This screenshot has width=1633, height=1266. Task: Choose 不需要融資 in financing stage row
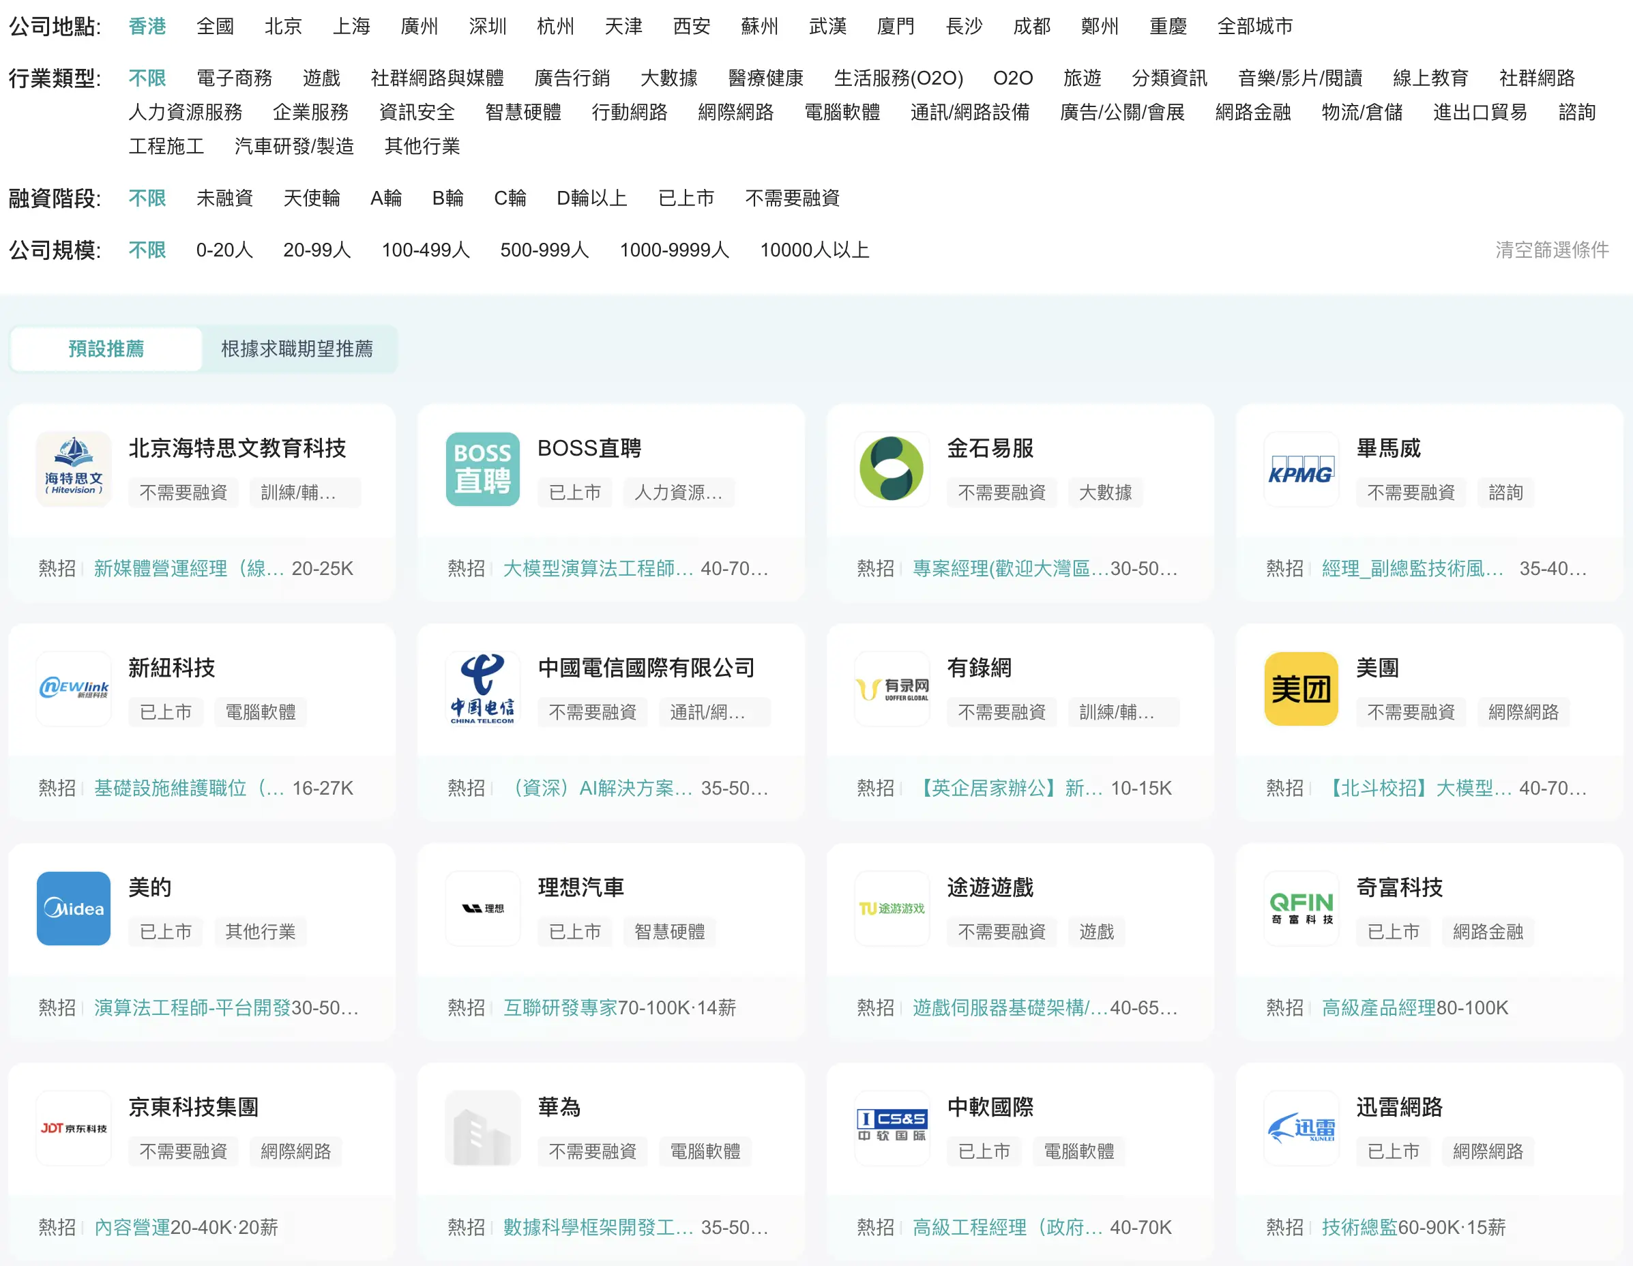(x=792, y=198)
